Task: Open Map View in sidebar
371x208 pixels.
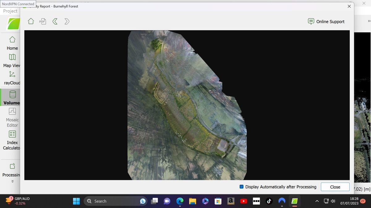Action: coord(12,60)
